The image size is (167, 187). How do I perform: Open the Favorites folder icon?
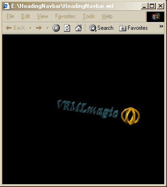pos(122,28)
